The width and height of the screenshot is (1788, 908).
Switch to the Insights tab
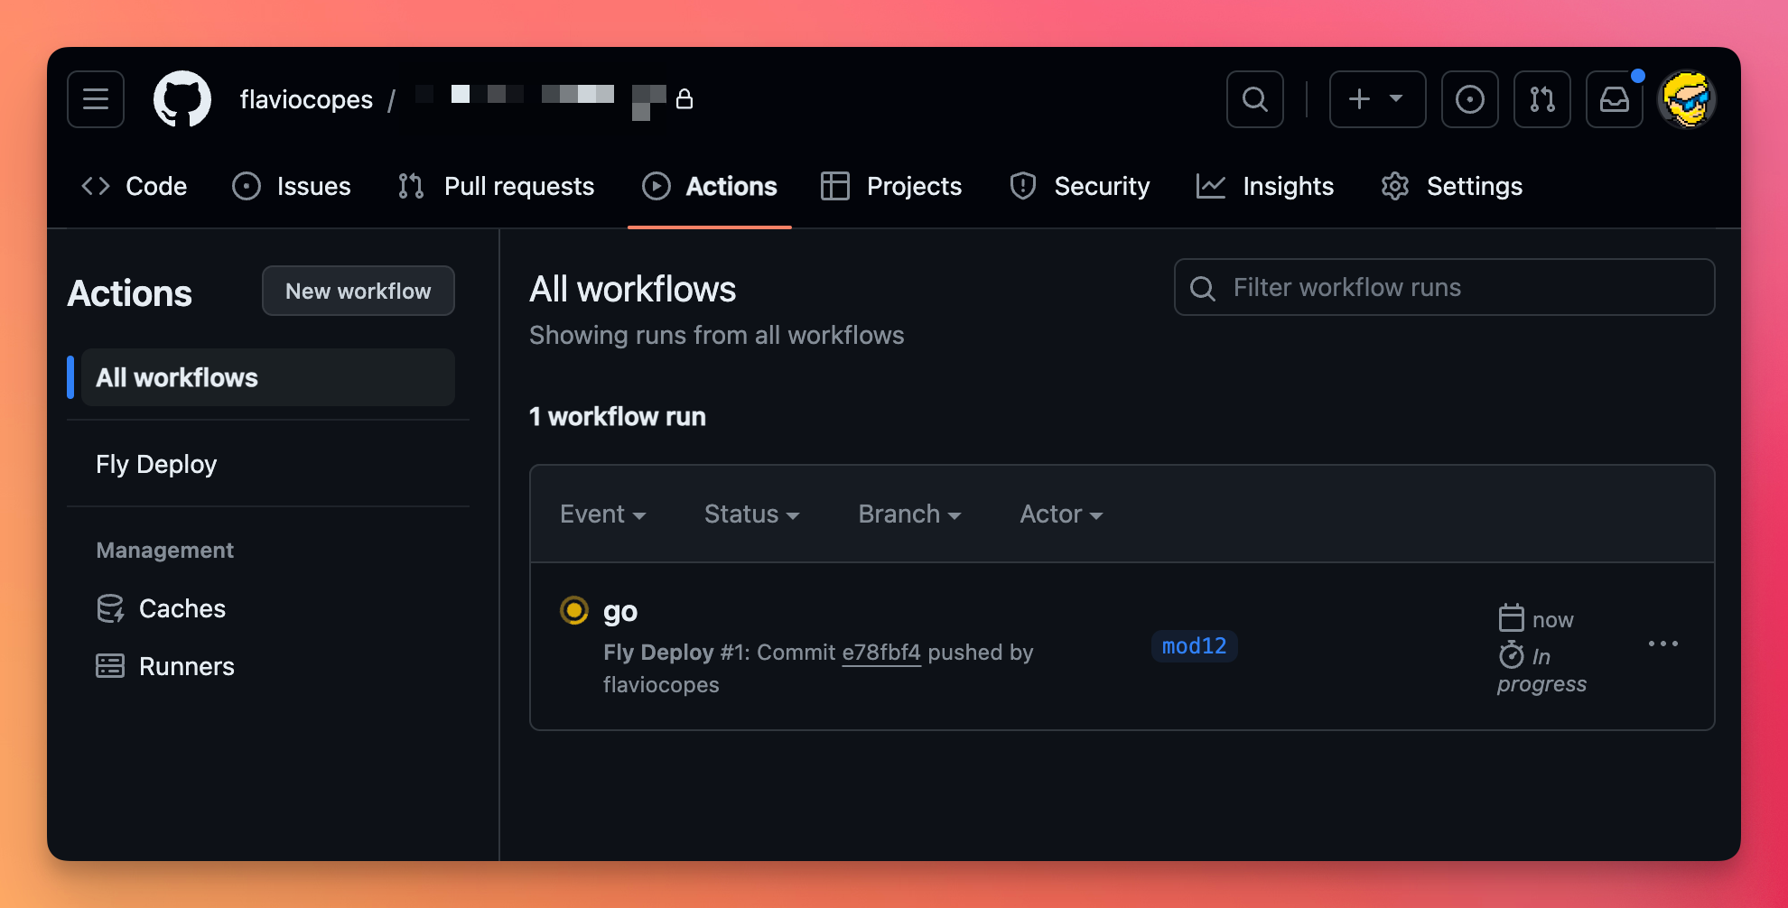pos(1265,186)
